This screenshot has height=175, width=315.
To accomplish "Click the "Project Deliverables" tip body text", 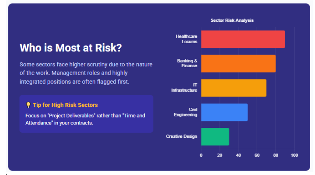I will [85, 119].
